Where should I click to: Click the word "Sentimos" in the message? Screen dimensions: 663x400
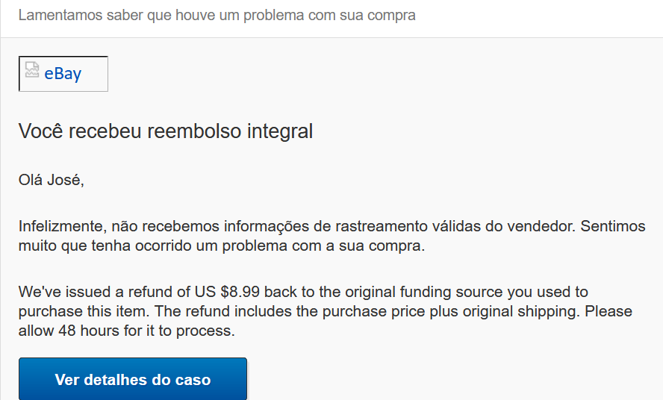point(613,226)
